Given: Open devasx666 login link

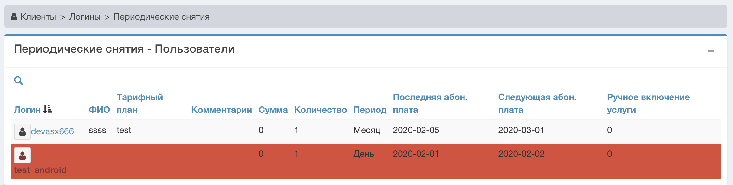Looking at the screenshot, I should [x=52, y=131].
